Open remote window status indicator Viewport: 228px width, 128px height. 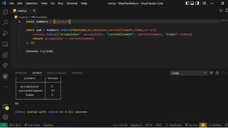point(4,125)
